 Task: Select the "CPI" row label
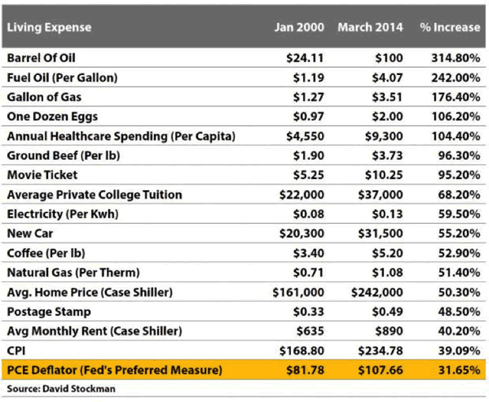16,351
